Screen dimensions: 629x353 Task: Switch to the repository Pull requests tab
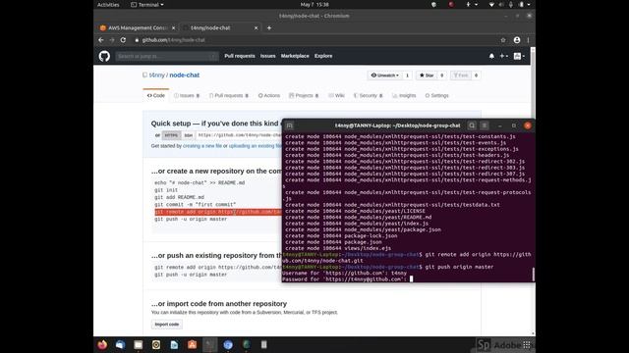[x=229, y=96]
